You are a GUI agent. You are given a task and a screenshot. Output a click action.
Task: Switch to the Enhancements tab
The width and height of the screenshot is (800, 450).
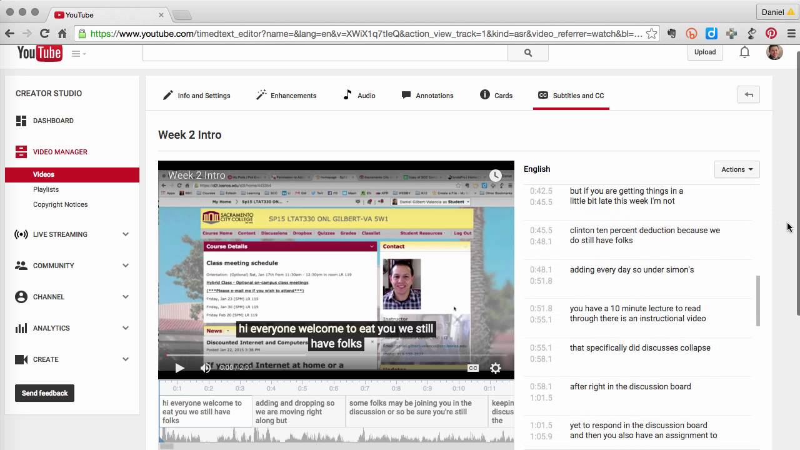click(286, 96)
